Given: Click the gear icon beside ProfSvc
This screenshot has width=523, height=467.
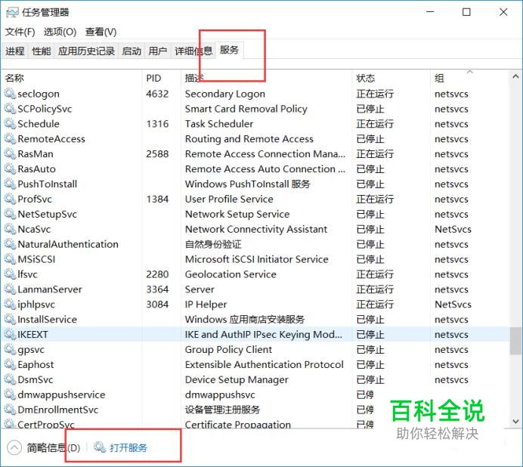Looking at the screenshot, I should pyautogui.click(x=10, y=199).
